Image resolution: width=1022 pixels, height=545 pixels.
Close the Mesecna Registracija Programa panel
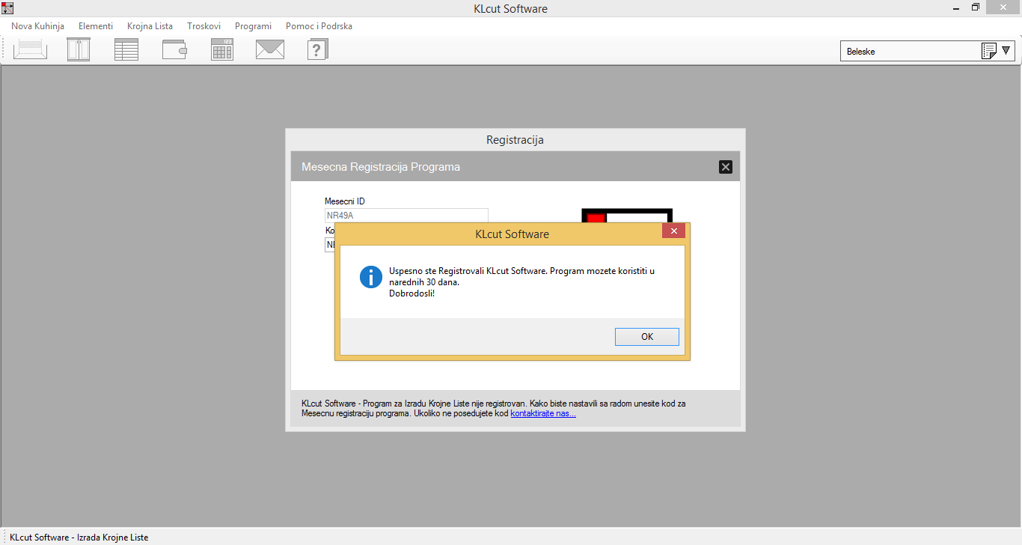click(725, 167)
